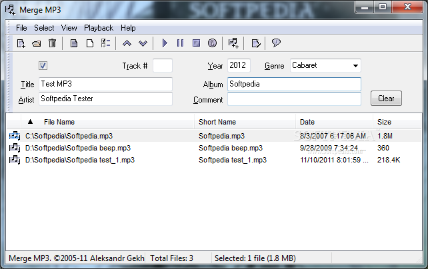Click the trash can Remove icon
Image resolution: width=428 pixels, height=269 pixels.
click(x=52, y=43)
